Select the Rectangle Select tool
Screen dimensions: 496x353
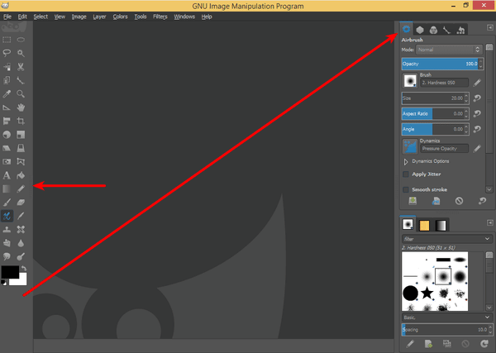[x=7, y=40]
